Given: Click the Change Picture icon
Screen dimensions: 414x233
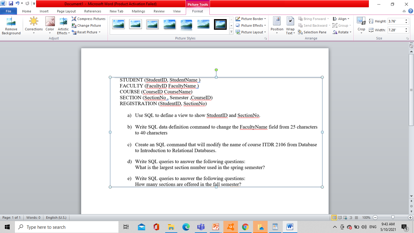Looking at the screenshot, I should (x=73, y=25).
